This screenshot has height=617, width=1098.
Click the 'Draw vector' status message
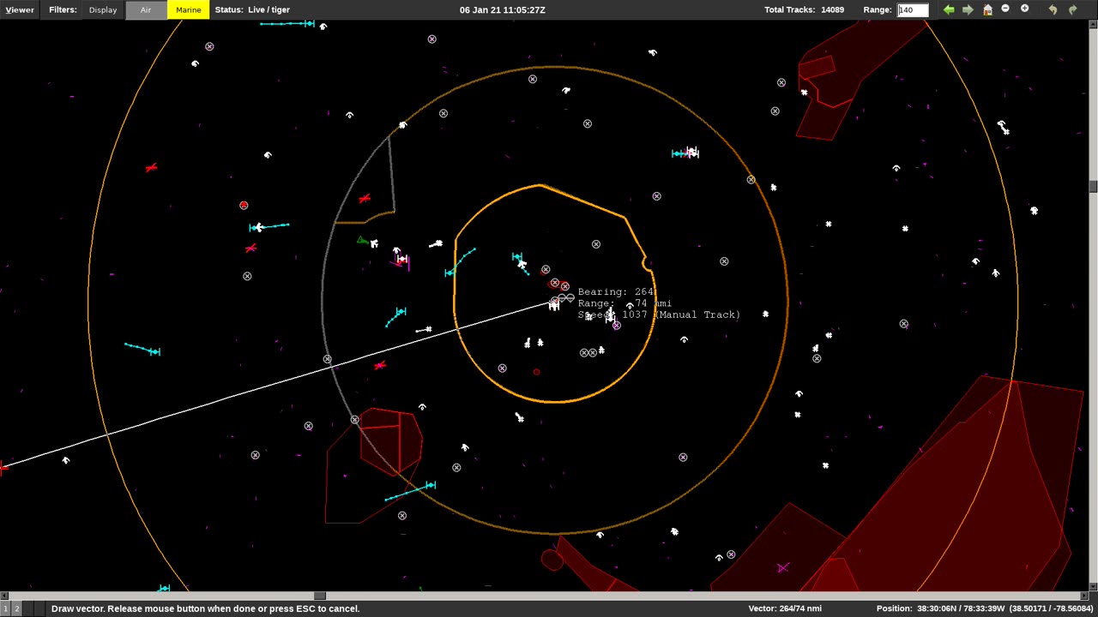tap(205, 608)
